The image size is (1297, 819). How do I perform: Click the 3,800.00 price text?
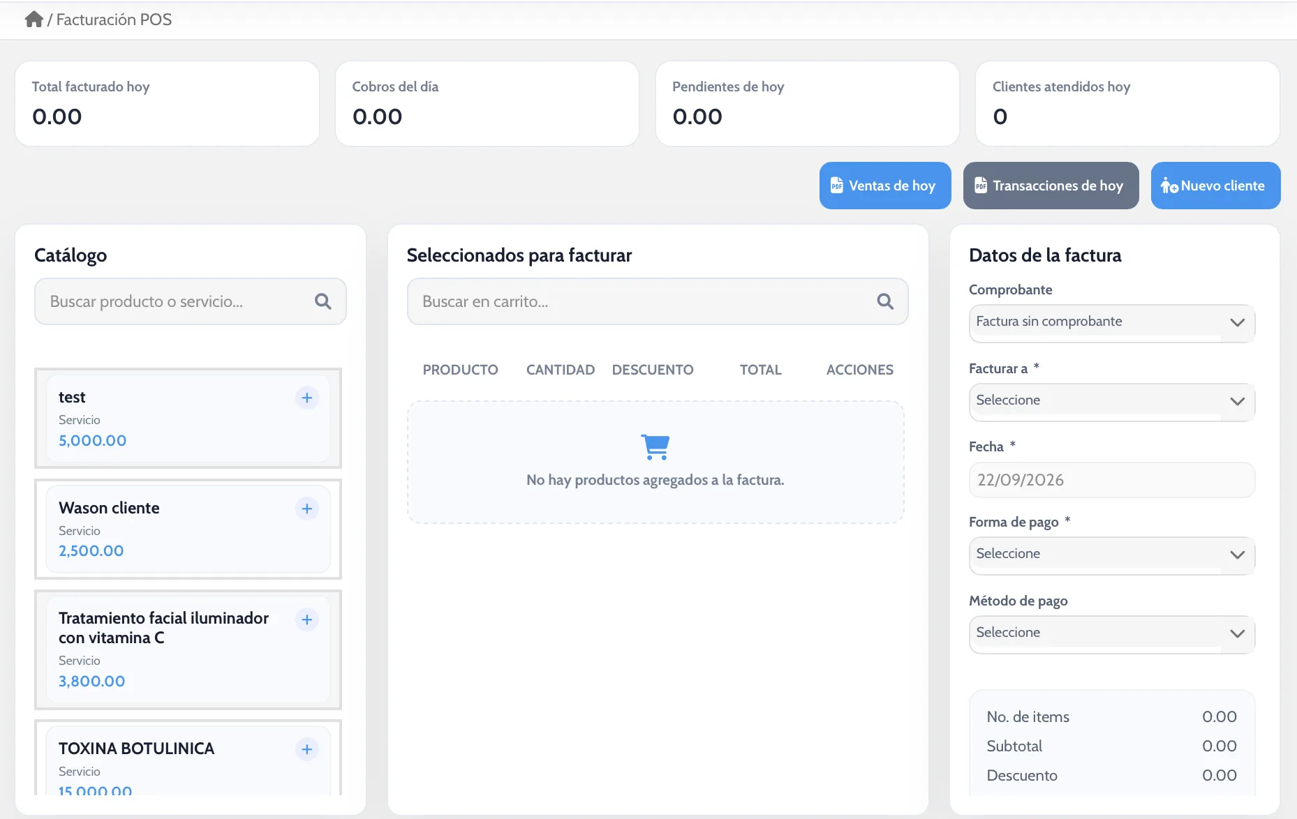pyautogui.click(x=92, y=681)
